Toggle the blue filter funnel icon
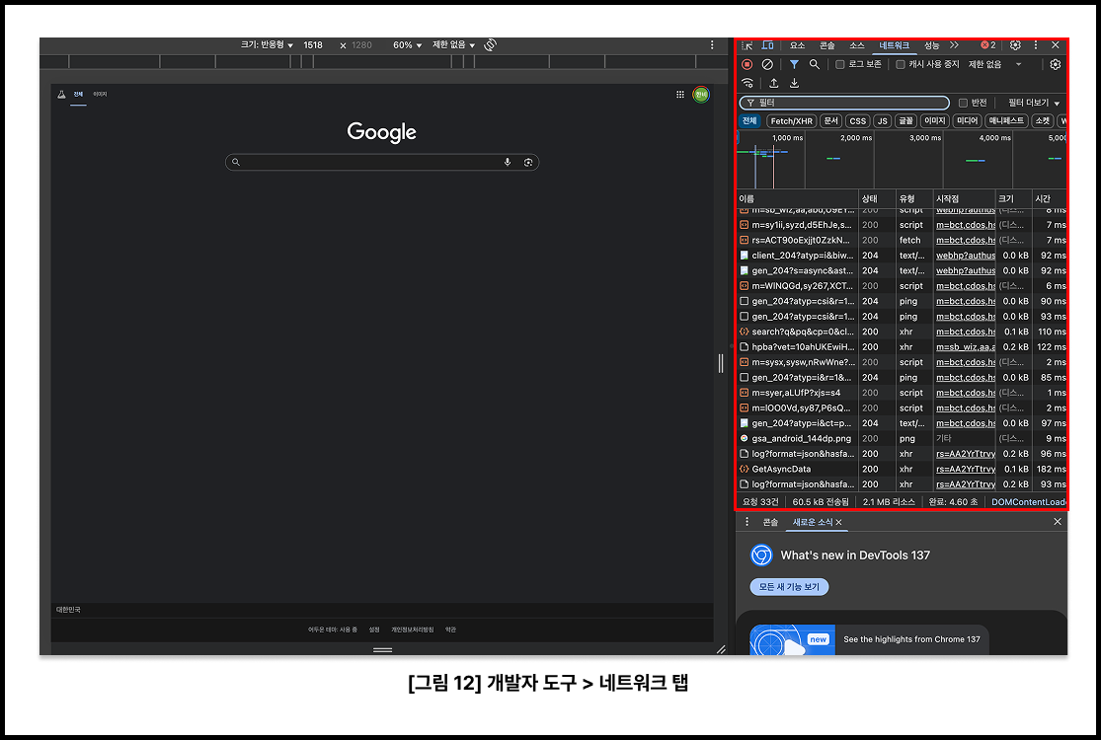1101x740 pixels. tap(794, 64)
